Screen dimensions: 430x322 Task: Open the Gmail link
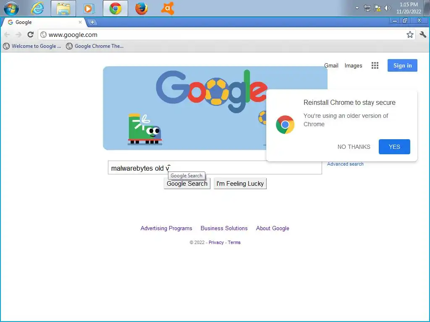coord(331,65)
